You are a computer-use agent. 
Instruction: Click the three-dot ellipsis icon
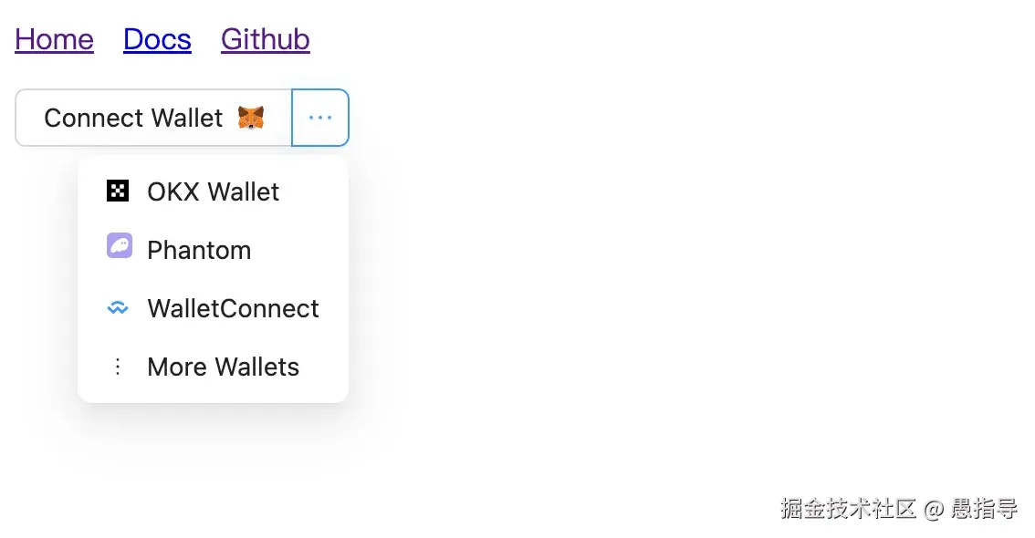tap(320, 118)
